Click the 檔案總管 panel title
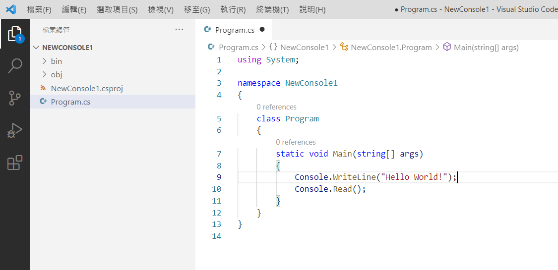The image size is (558, 270). 56,30
